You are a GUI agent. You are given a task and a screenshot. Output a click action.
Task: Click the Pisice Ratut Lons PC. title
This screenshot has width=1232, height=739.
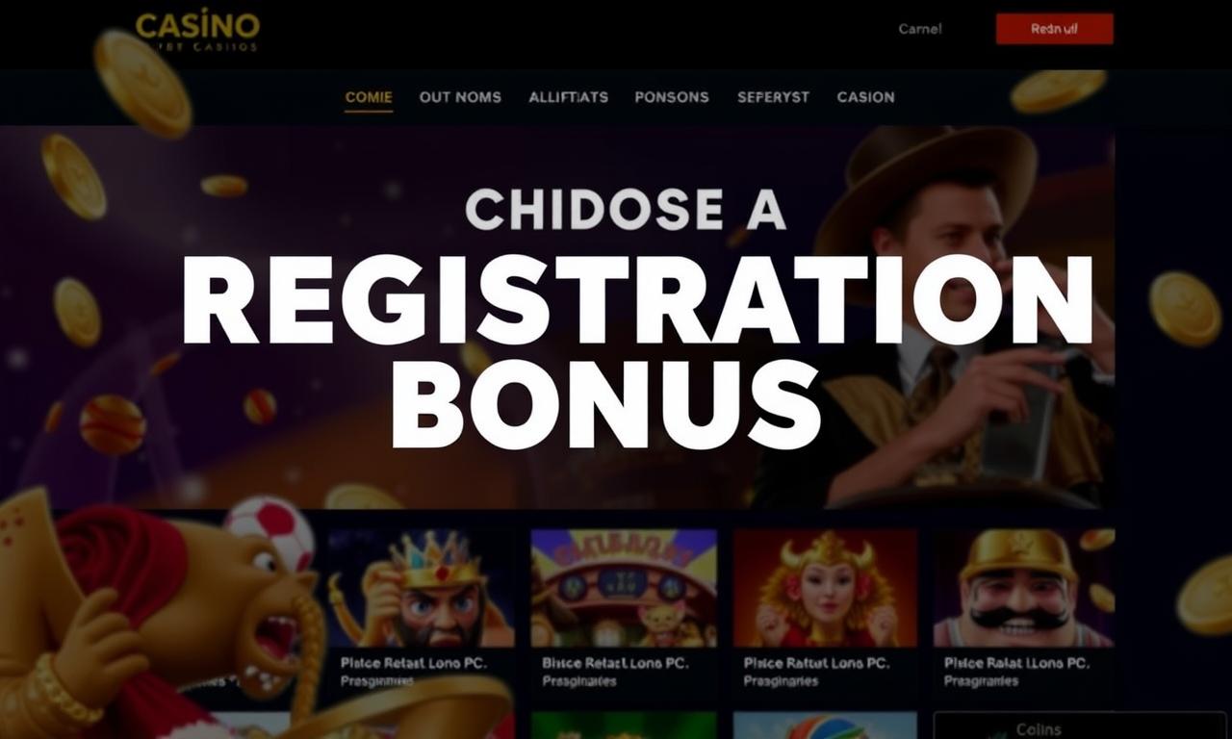click(x=816, y=663)
